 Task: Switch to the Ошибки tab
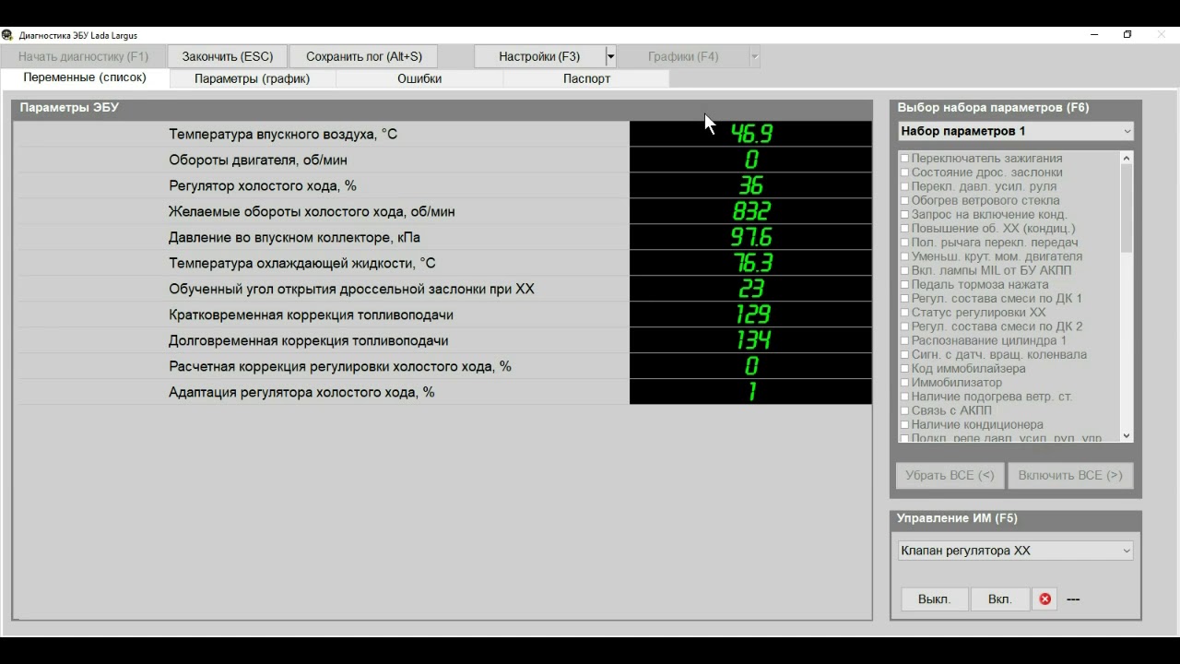click(x=419, y=78)
